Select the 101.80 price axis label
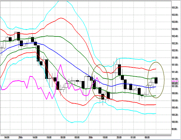This screenshot has height=140, width=181. (175, 58)
